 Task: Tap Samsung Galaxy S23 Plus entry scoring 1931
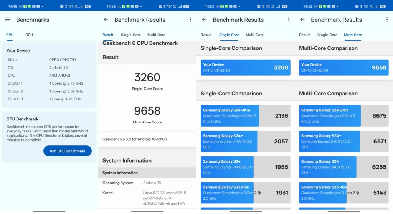tap(245, 193)
